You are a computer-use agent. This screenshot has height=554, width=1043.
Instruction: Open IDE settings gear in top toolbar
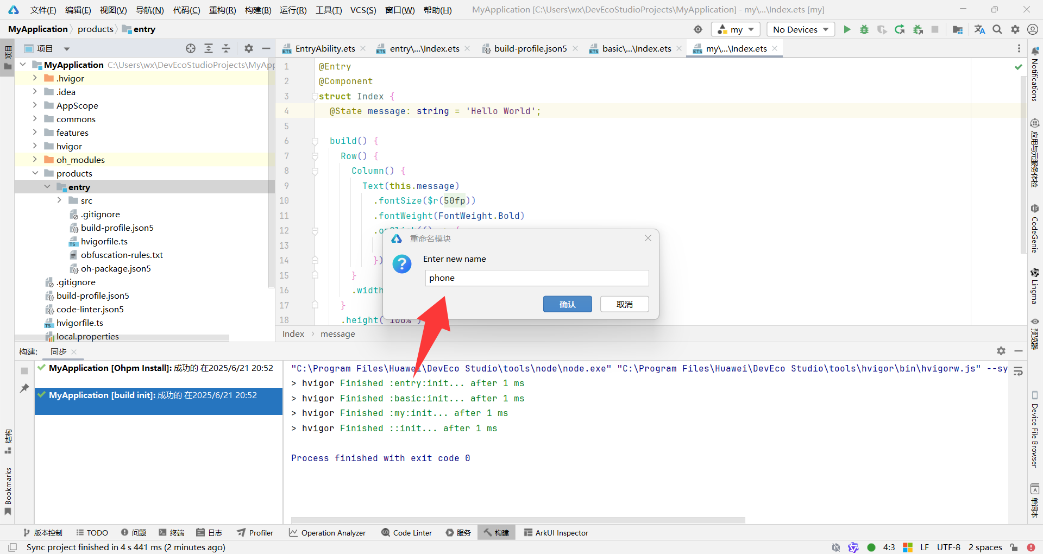(x=1015, y=29)
